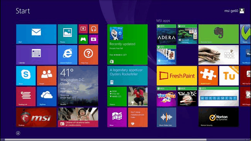Open the Photos tile
This screenshot has height=141, width=251.
click(x=68, y=34)
